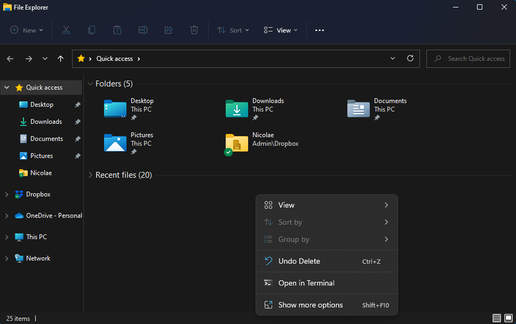Open the See more ellipsis menu

point(320,30)
